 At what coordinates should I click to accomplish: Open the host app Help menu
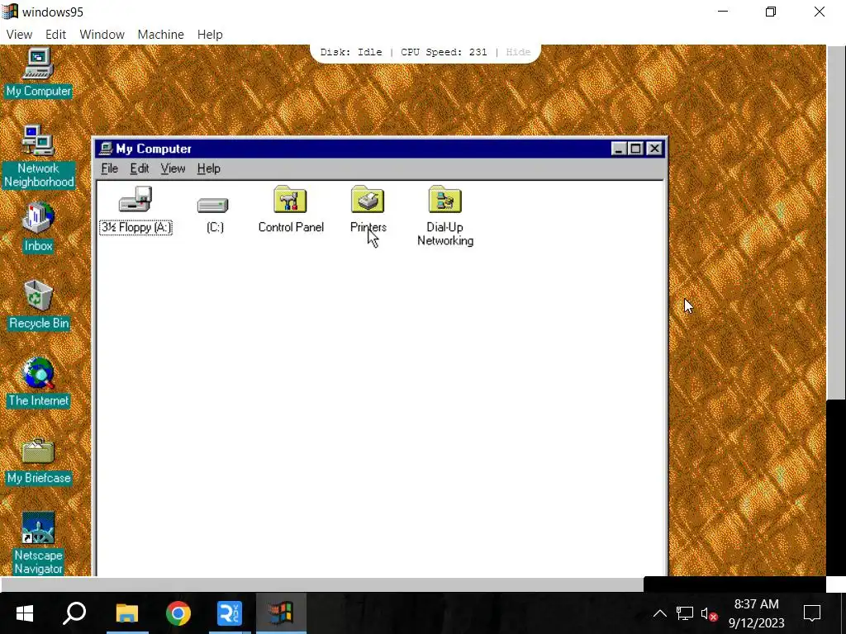pos(210,35)
